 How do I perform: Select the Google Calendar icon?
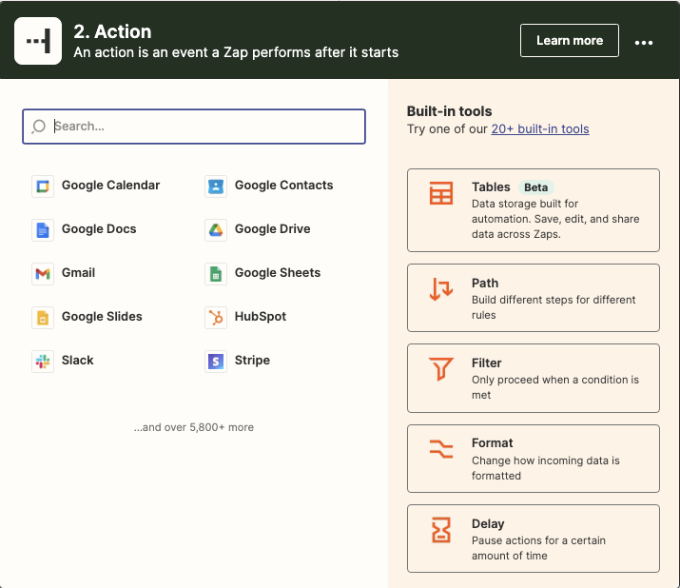(43, 186)
